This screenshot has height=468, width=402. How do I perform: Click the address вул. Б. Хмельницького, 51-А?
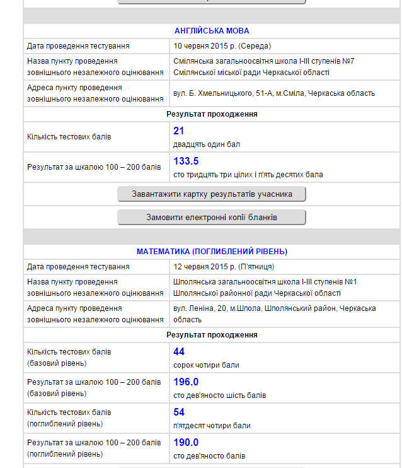273,93
